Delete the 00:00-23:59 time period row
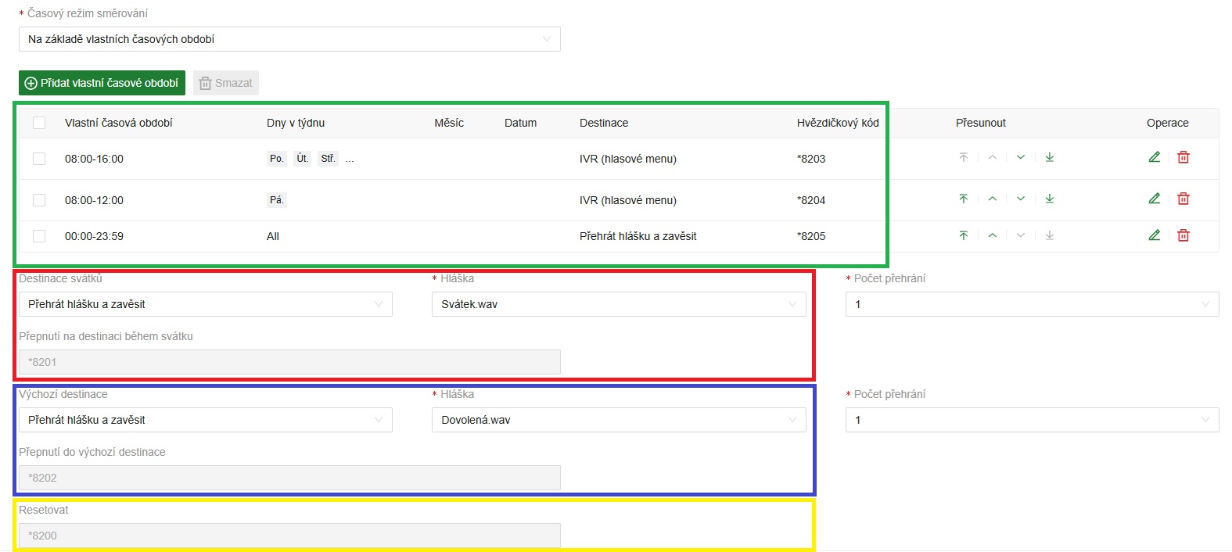The image size is (1232, 552). click(1183, 235)
